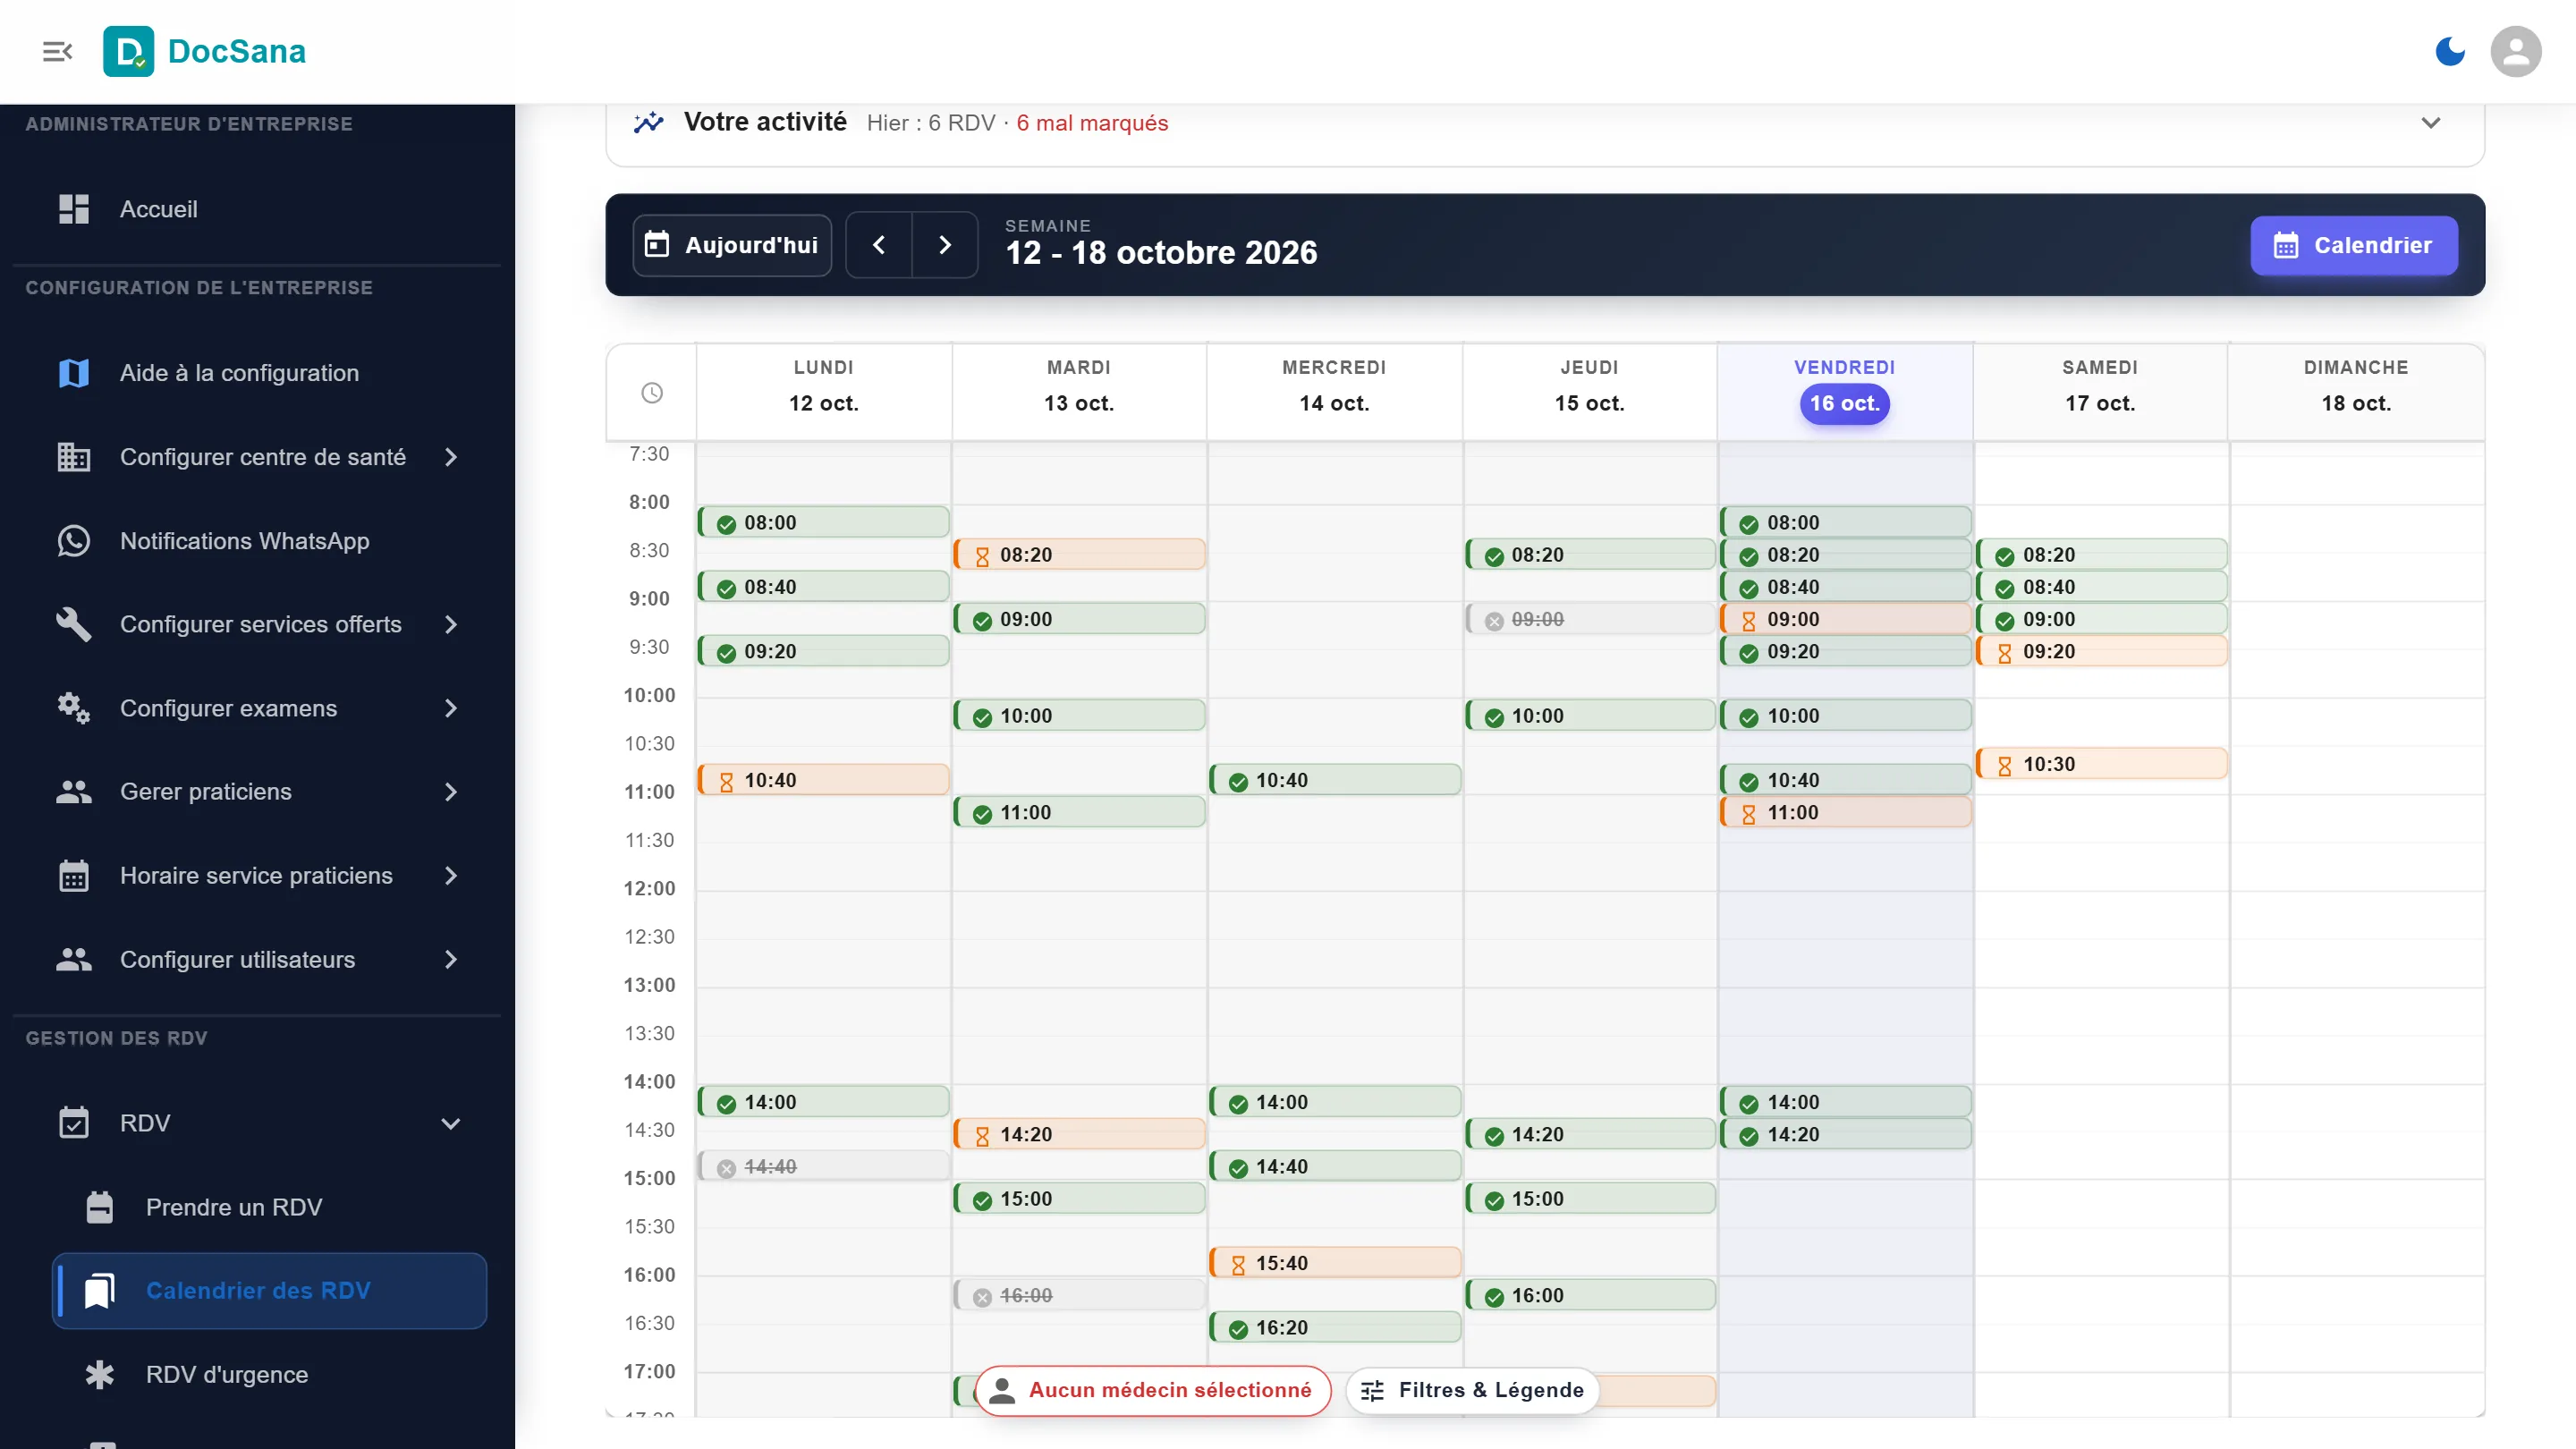Jump to today with Aujourd'hui button
2576x1449 pixels.
coord(732,245)
